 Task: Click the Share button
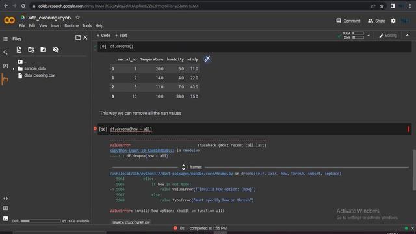[x=376, y=21]
